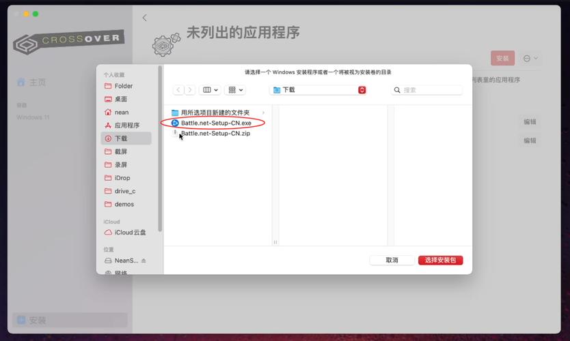Screen dimensions: 570x341
Task: Click the green zoom window button
Action: (x=36, y=14)
